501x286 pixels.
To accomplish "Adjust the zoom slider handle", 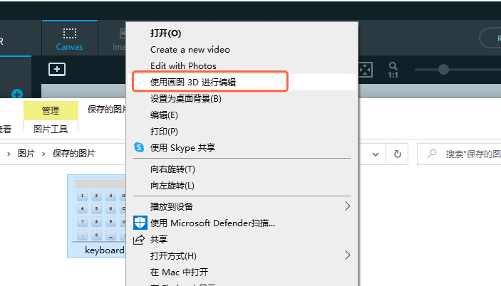I will (443, 69).
